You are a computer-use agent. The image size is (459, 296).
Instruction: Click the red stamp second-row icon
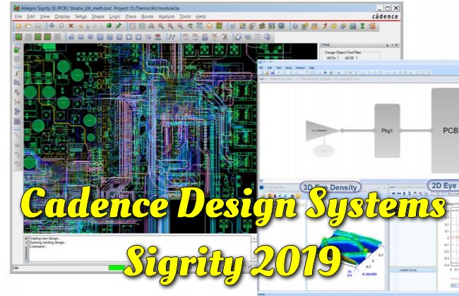click(157, 37)
